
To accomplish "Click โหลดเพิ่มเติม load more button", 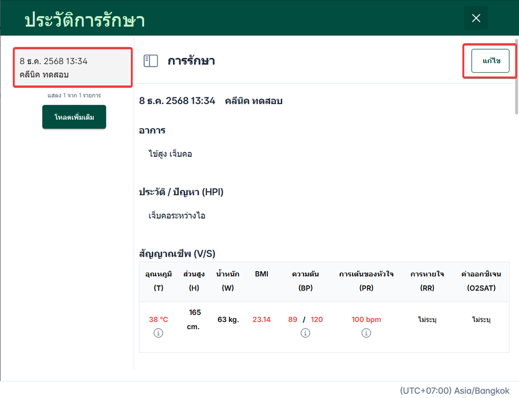I will (74, 117).
